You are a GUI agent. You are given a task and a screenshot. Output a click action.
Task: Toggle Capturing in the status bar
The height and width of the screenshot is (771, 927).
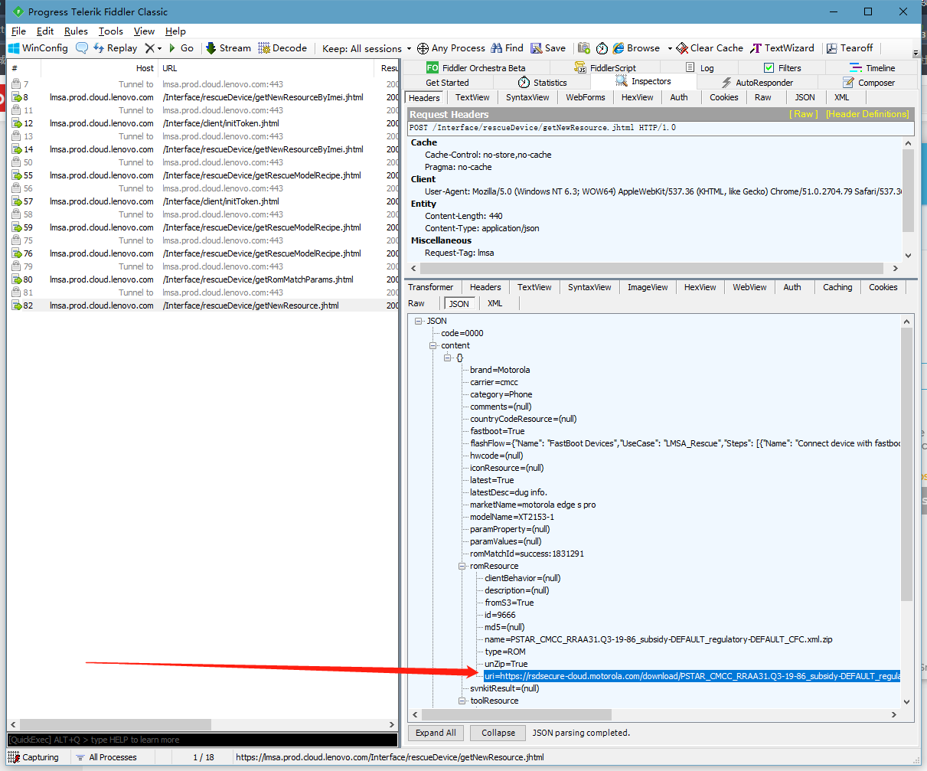34,757
